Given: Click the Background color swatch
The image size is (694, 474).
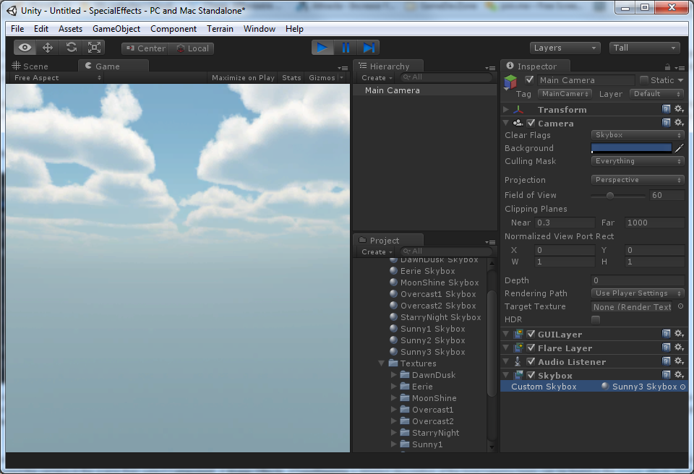Looking at the screenshot, I should click(632, 148).
